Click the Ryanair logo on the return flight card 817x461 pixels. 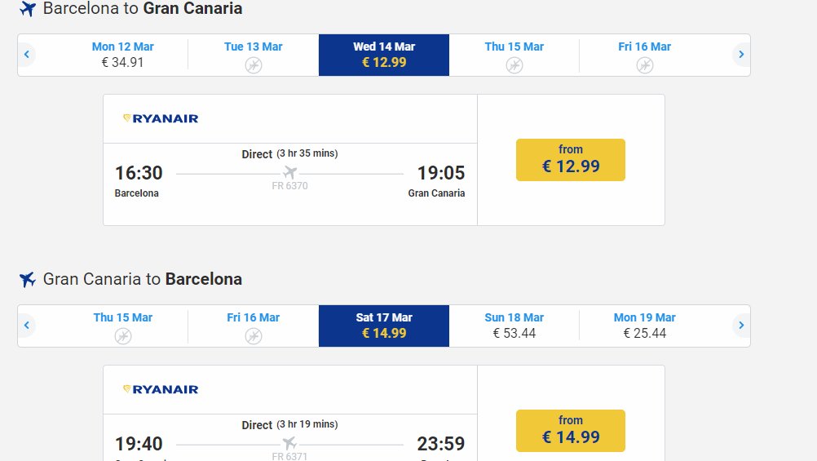[x=161, y=389]
